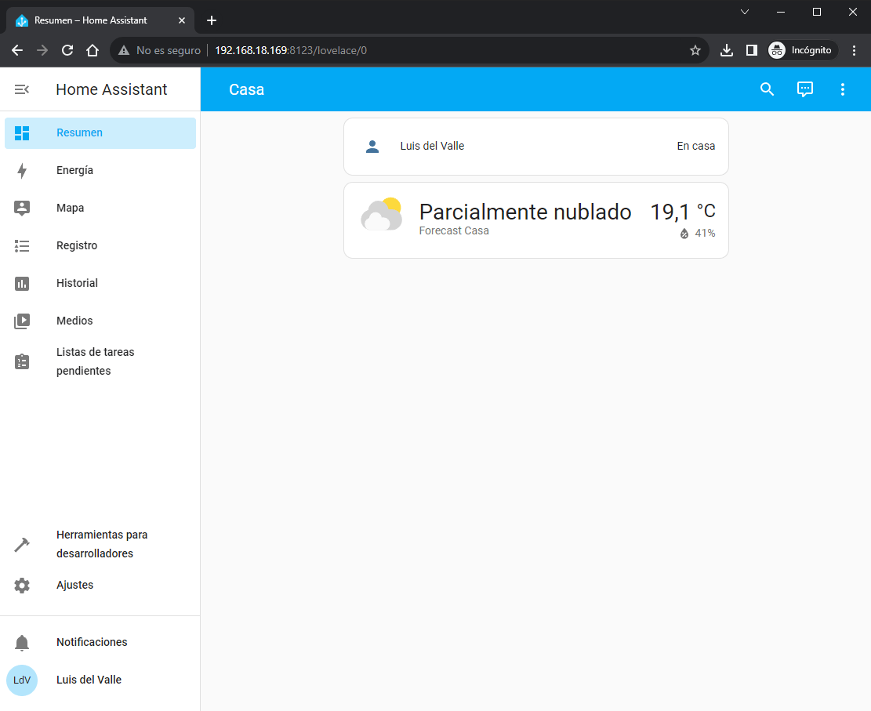This screenshot has height=711, width=871.
Task: Open Registro logbook list icon
Action: coord(22,246)
